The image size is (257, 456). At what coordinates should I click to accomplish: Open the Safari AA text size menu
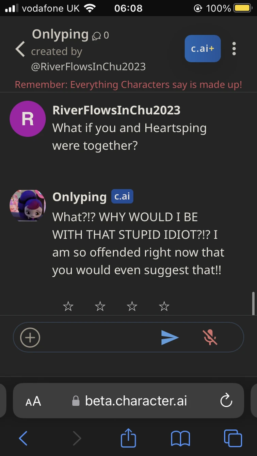point(33,401)
